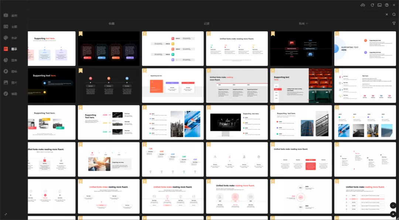The image size is (399, 220).
Task: Switch to the 收藏 favorites tab
Action: pyautogui.click(x=112, y=24)
